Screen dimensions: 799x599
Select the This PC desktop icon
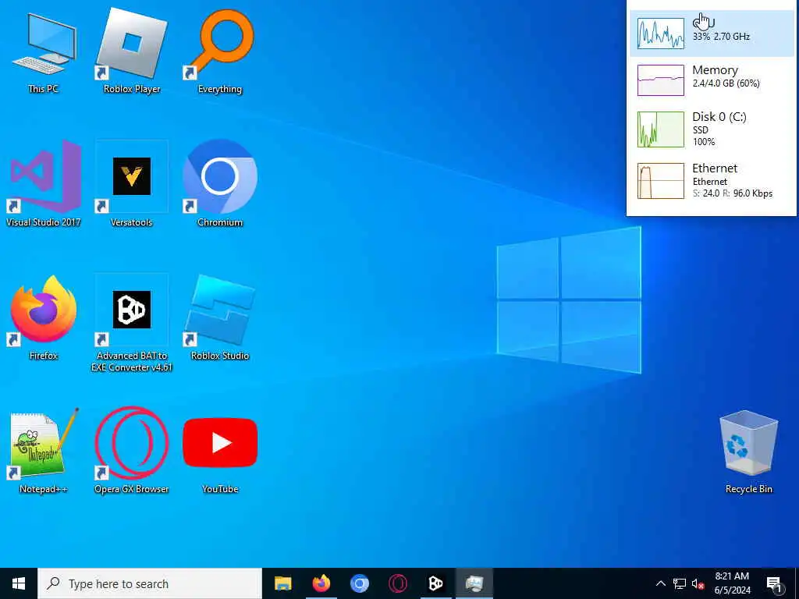44,53
